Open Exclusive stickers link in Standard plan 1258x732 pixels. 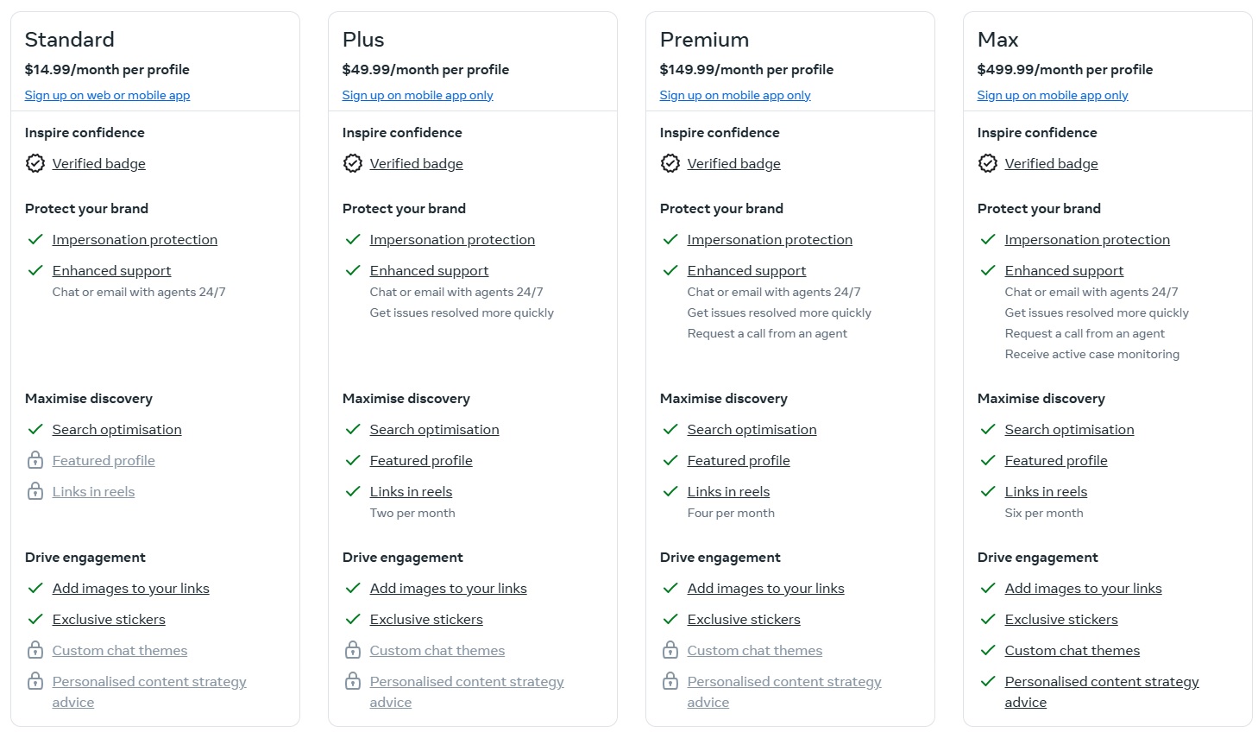109,619
